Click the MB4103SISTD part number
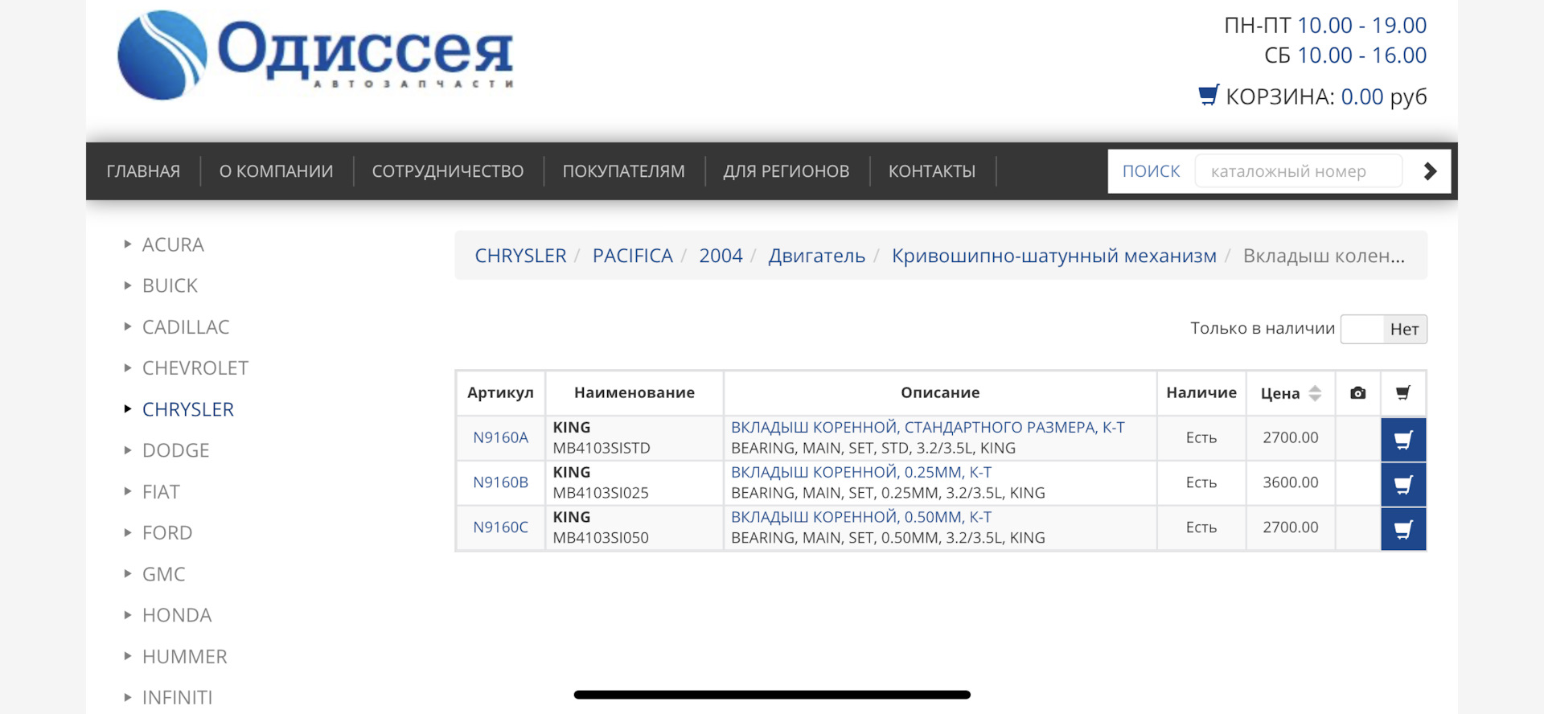The height and width of the screenshot is (714, 1544). click(x=602, y=448)
